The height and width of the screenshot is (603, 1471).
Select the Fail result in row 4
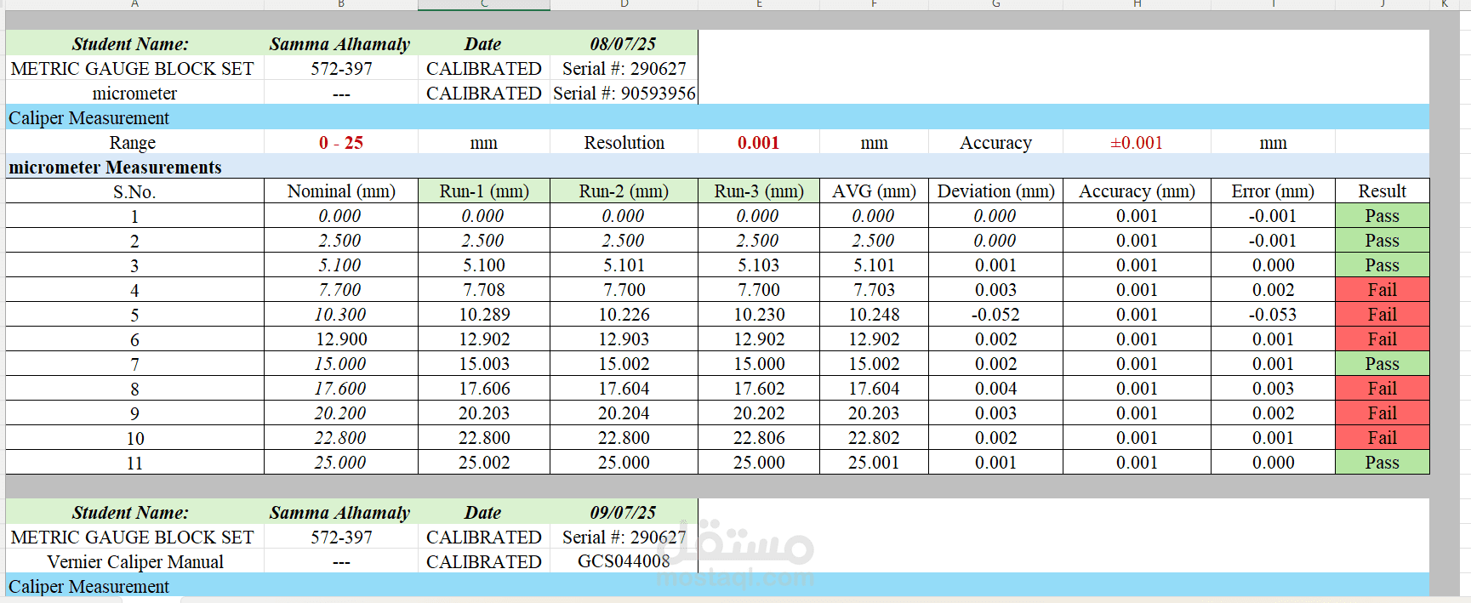pos(1382,290)
